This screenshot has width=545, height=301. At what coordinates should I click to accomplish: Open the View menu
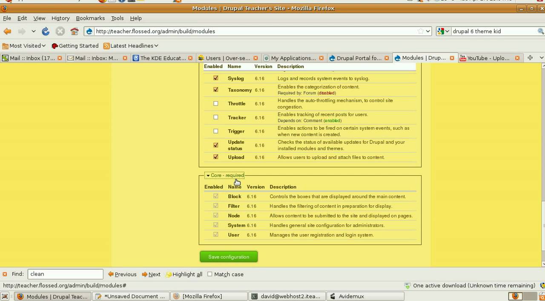39,18
